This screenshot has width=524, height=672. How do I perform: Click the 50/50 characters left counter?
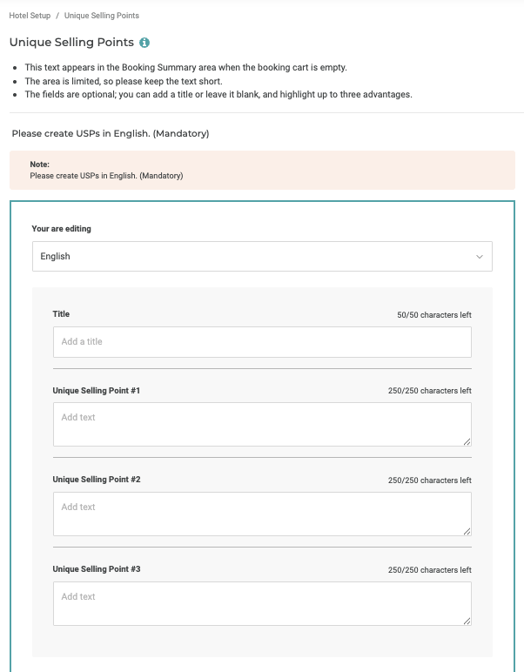click(x=433, y=315)
